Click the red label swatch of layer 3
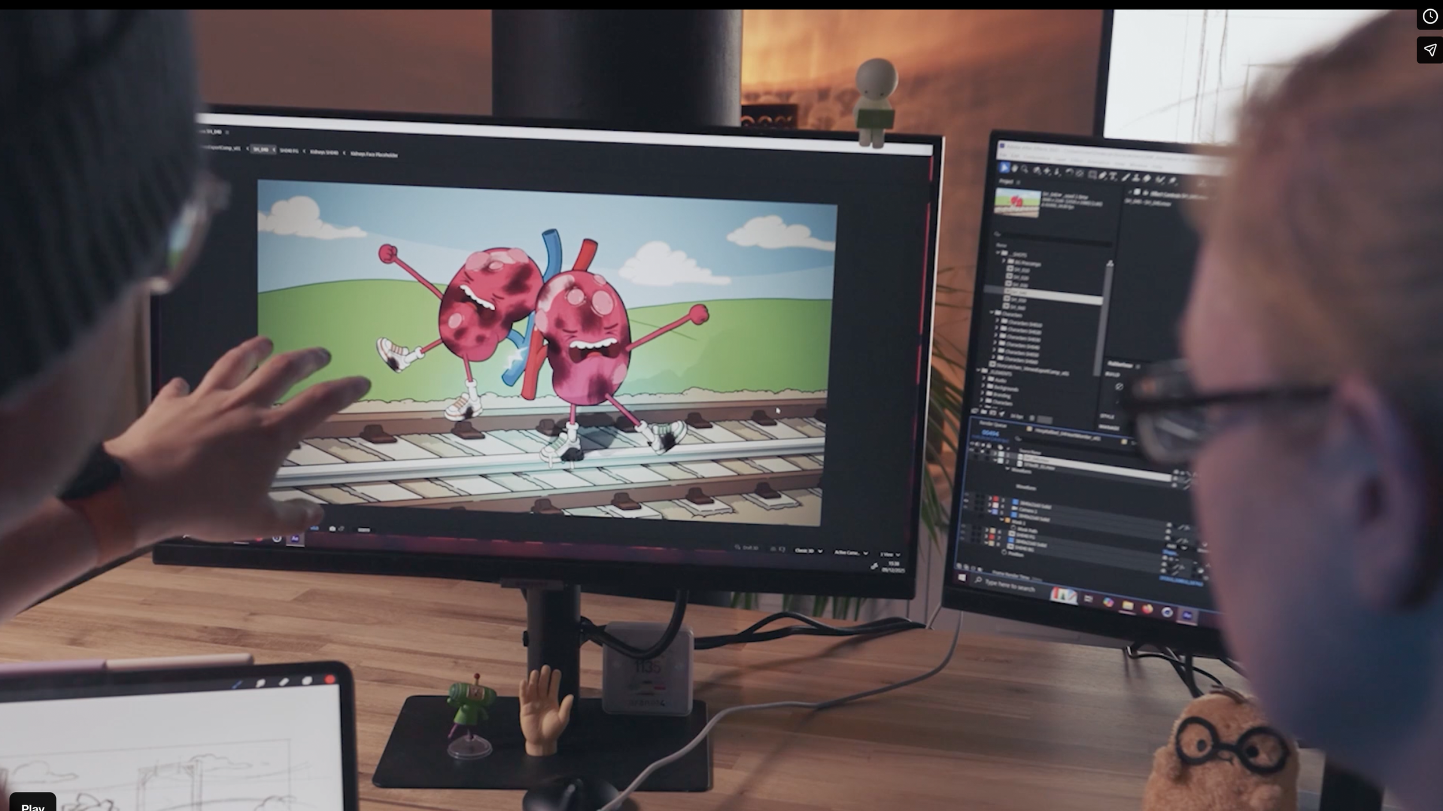The height and width of the screenshot is (811, 1443). [x=996, y=498]
